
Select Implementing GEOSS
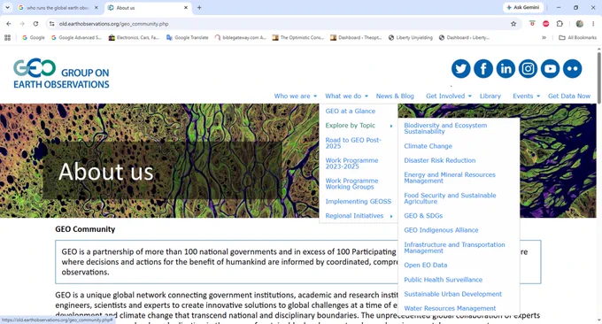tap(359, 202)
